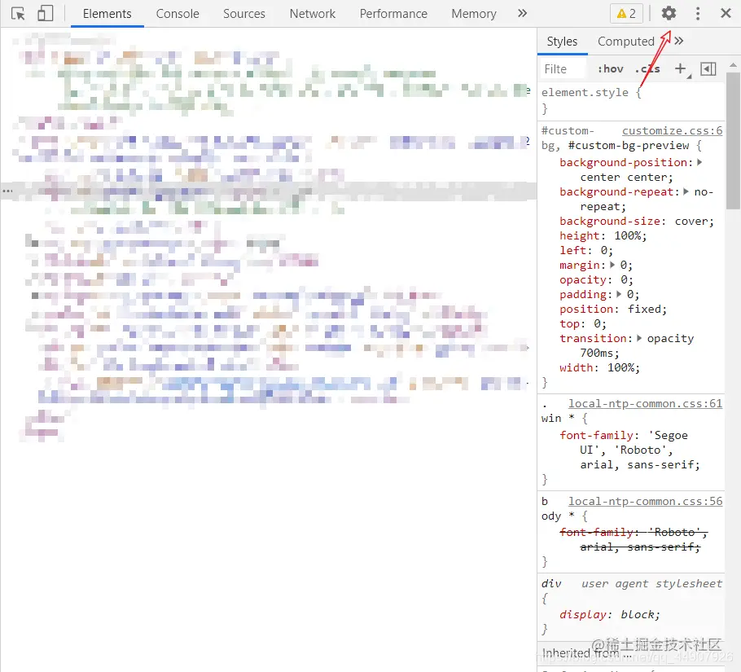Viewport: 741px width, 672px height.
Task: Switch to the Console tab
Action: (x=178, y=14)
